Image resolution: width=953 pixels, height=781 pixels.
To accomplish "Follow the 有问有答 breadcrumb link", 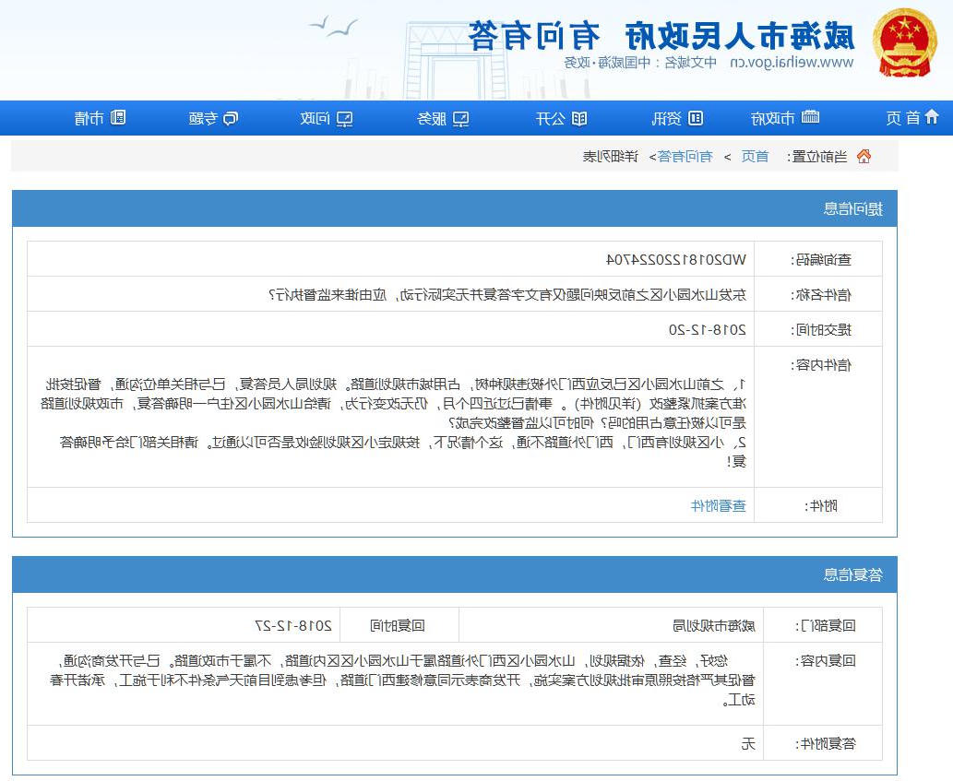I will tap(685, 157).
